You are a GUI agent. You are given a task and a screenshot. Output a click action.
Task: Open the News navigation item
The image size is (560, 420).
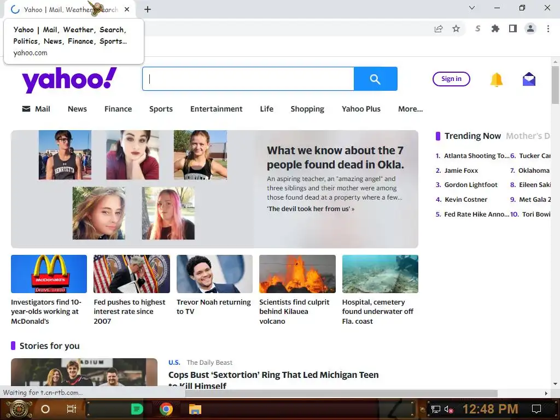77,109
